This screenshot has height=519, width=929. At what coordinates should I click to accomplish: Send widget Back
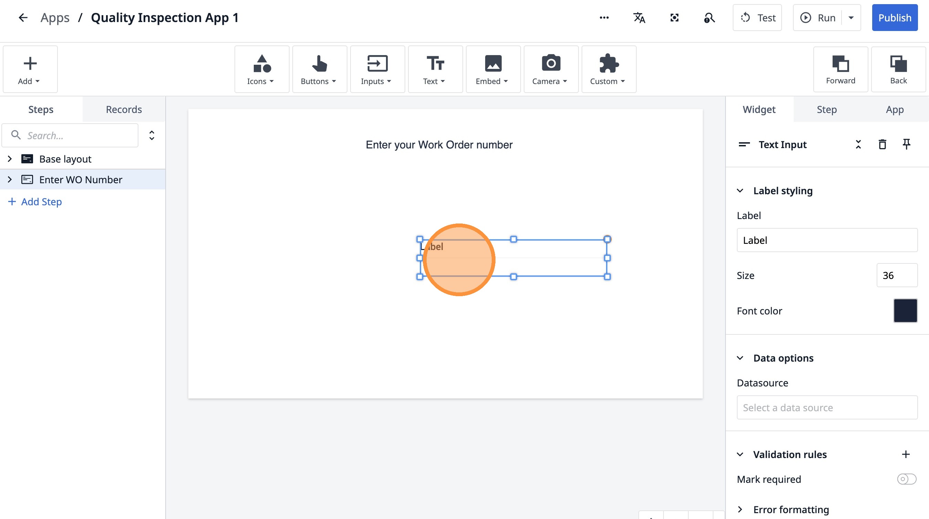click(x=898, y=69)
